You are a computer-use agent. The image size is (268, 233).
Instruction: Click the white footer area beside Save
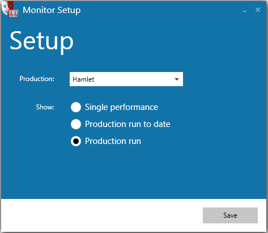pos(102,215)
